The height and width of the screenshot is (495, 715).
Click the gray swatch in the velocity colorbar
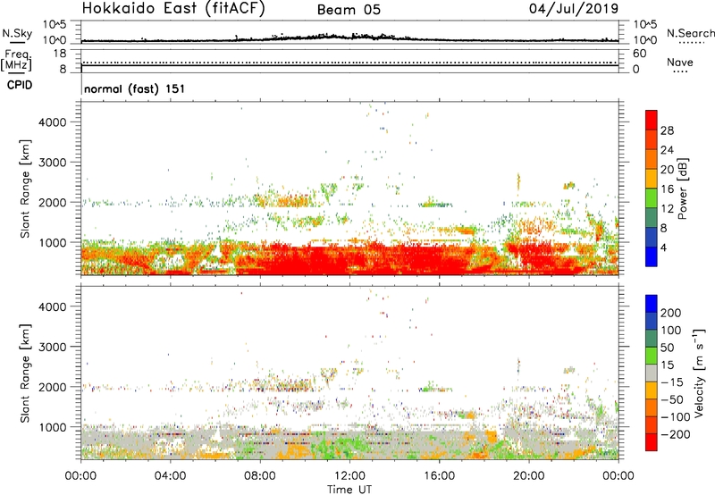coord(652,373)
